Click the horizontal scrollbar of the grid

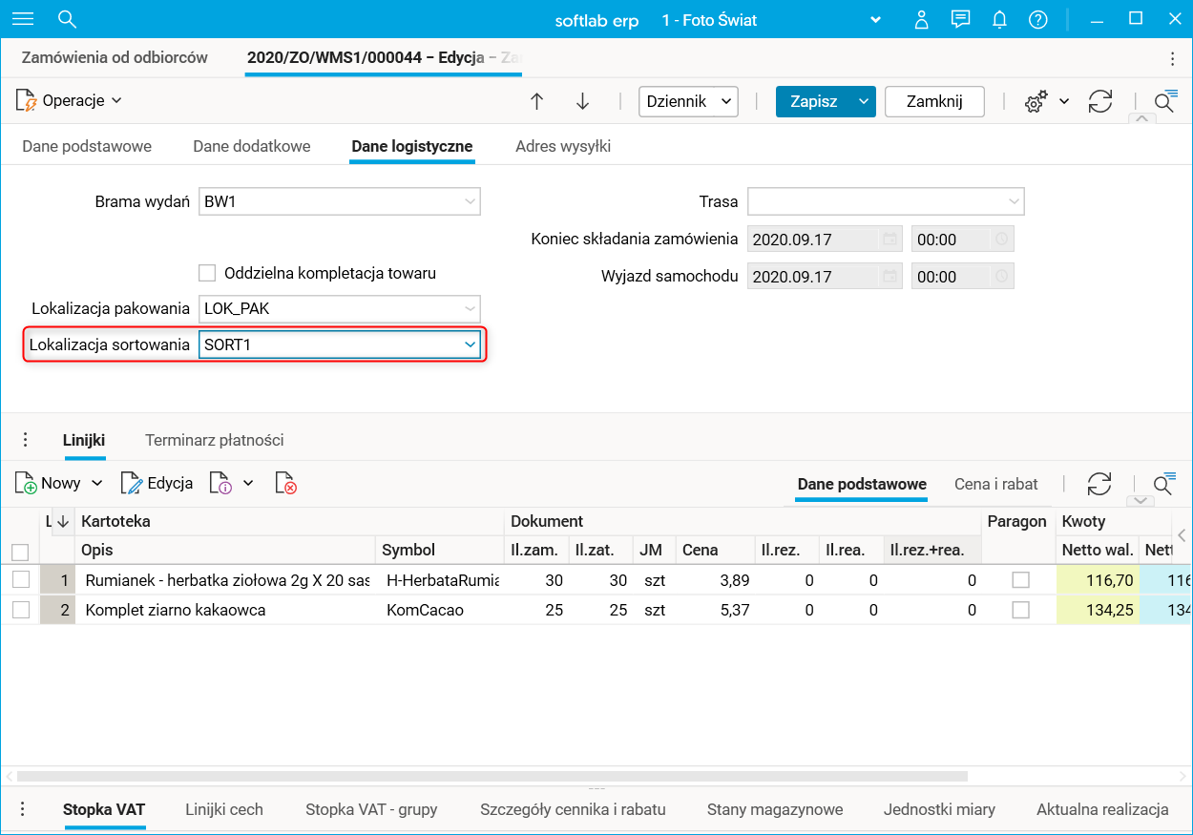[x=492, y=777]
